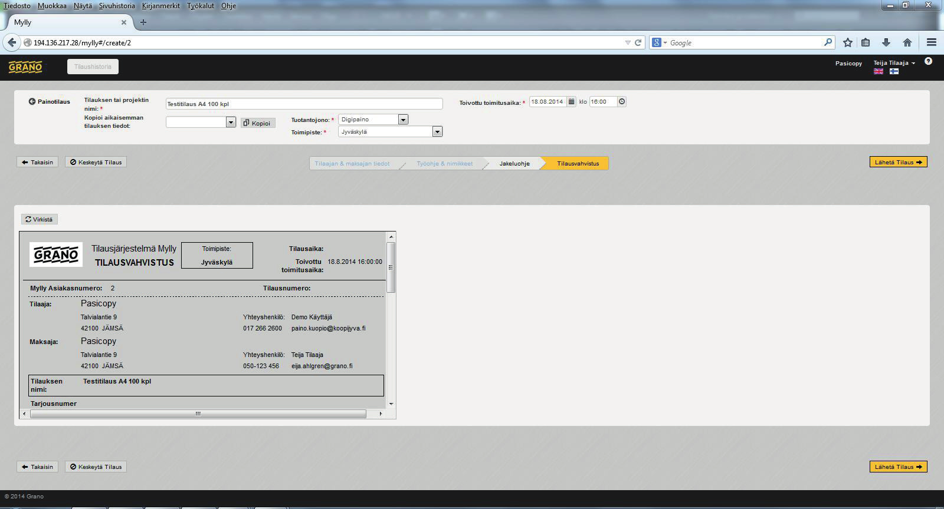Screen dimensions: 944x509
Task: Reload the page in address bar
Action: pyautogui.click(x=638, y=42)
